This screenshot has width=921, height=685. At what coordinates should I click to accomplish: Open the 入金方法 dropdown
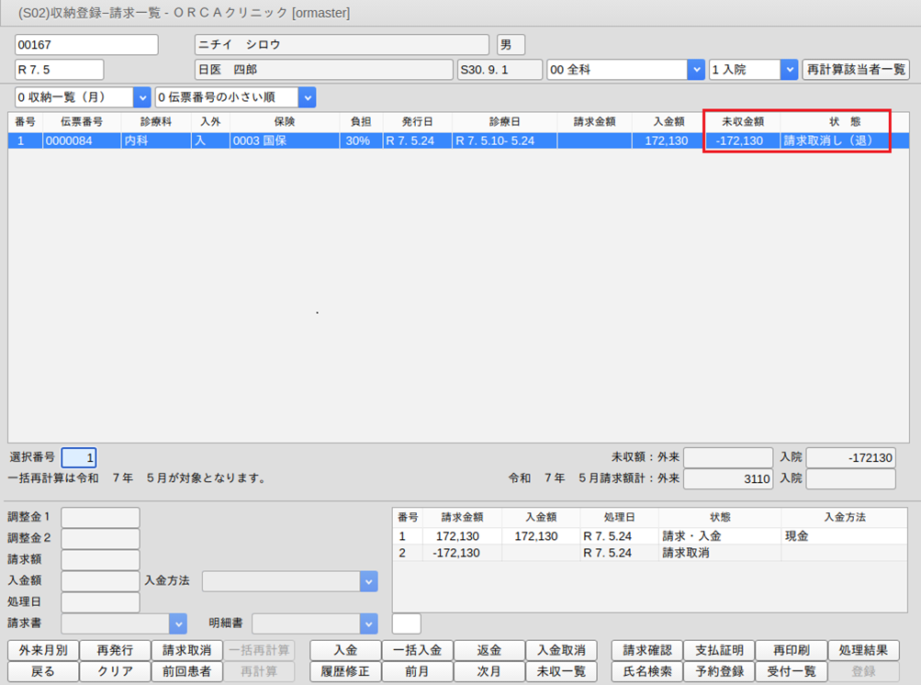(368, 581)
